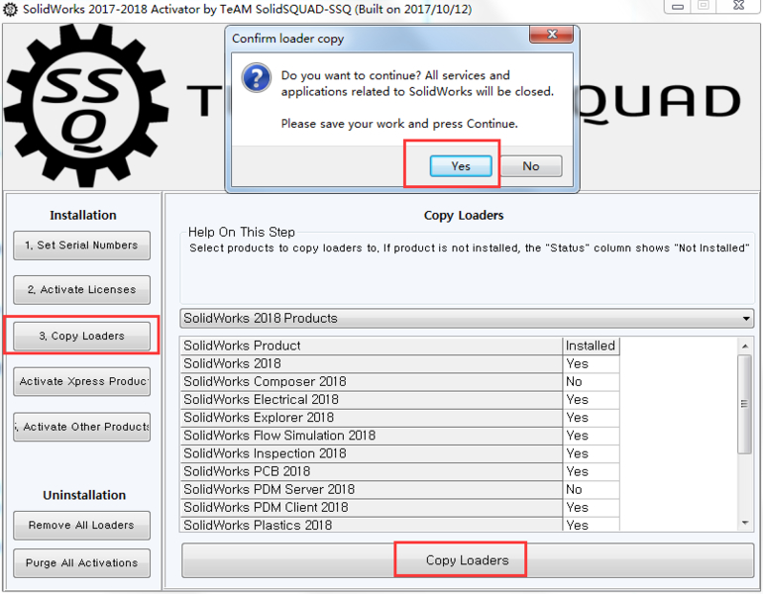Click the activator gear icon in title bar
Image resolution: width=763 pixels, height=594 pixels.
click(x=10, y=9)
